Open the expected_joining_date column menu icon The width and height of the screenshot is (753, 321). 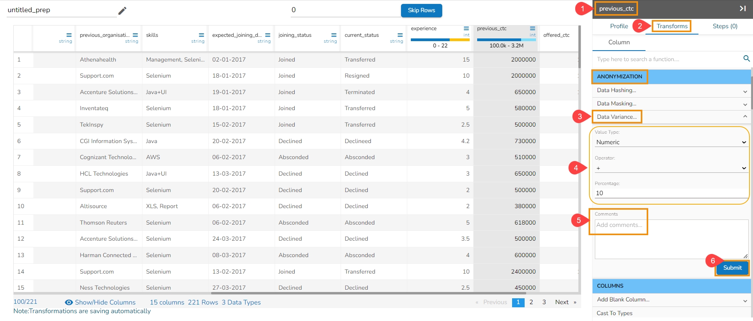(268, 35)
